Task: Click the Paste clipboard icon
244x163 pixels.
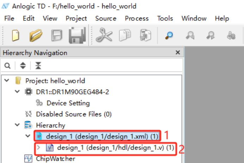Action: point(145,35)
